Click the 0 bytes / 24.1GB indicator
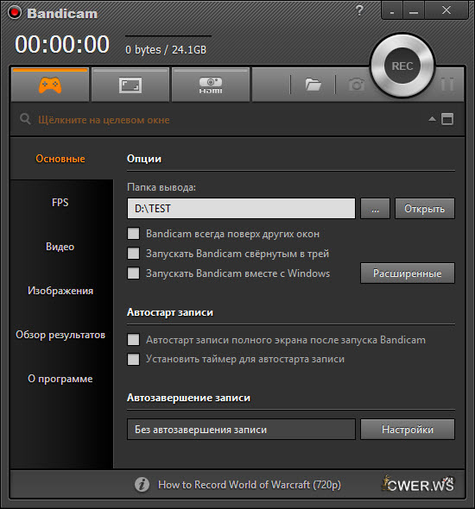475x509 pixels. (x=166, y=50)
